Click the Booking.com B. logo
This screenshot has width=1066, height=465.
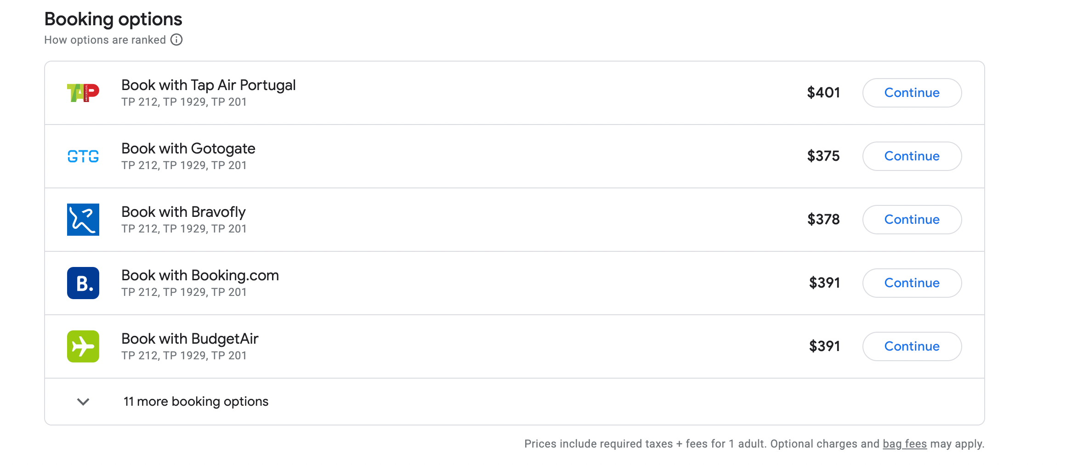(83, 283)
